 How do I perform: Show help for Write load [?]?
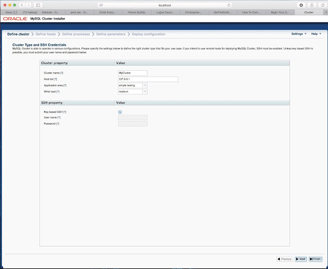58,92
